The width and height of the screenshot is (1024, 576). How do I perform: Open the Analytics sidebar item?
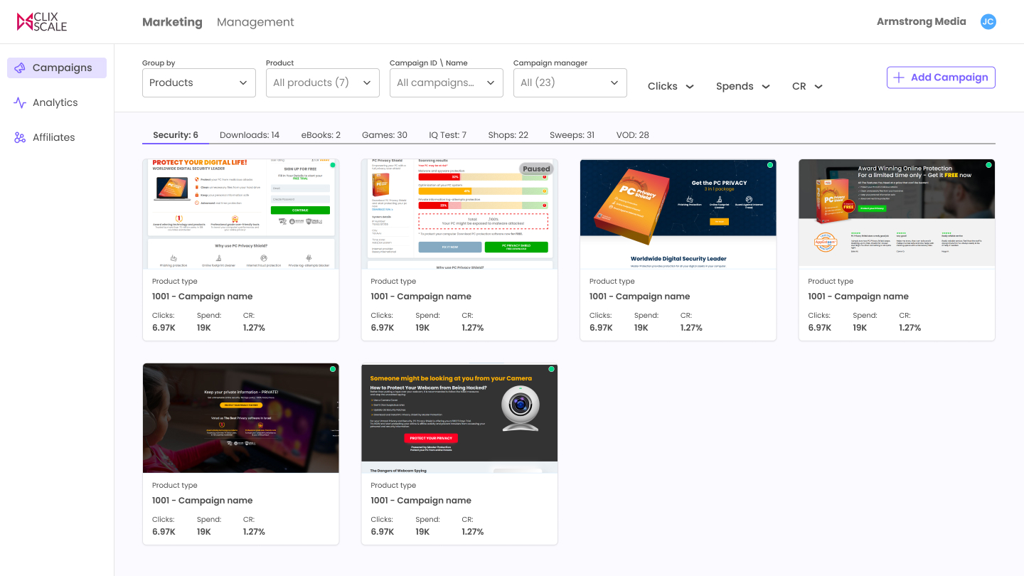tap(57, 102)
